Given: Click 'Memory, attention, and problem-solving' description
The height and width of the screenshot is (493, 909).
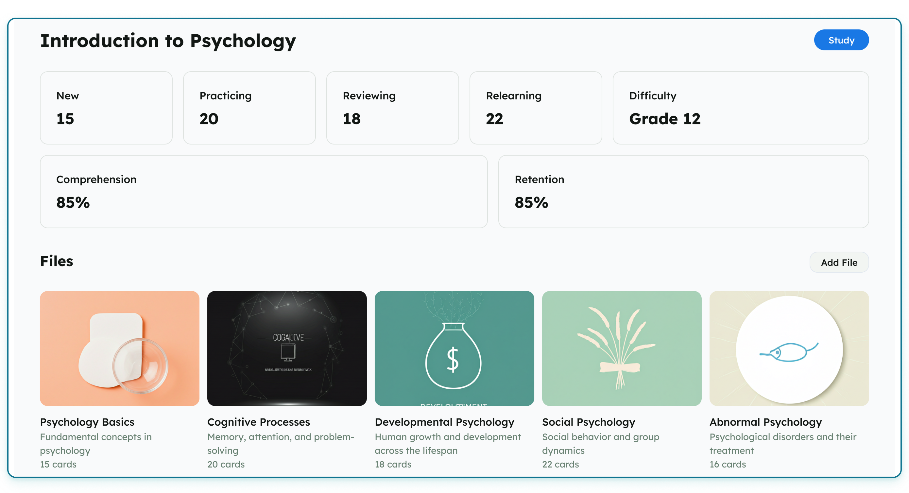Looking at the screenshot, I should [x=281, y=444].
